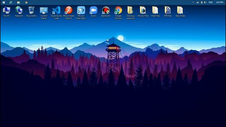Screen dimensions: 226x127
Task: Select the Movavi Files folder
Action: [143, 12]
